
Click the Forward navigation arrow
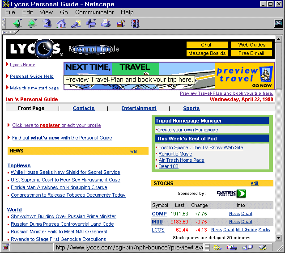coord(32,23)
